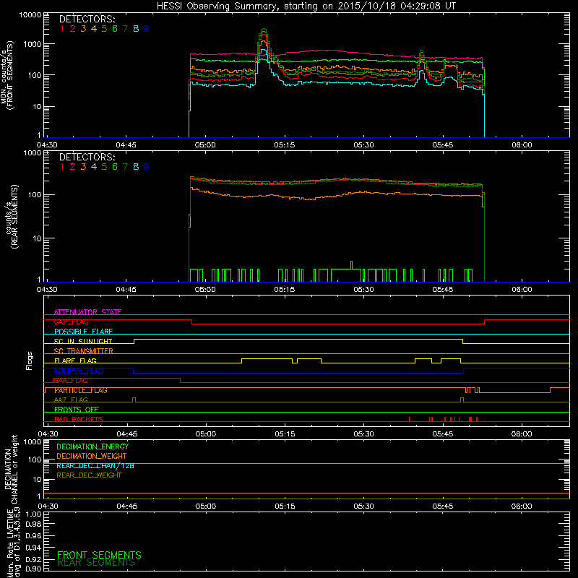This screenshot has height=578, width=578.
Task: Select cyan detector 8 in the front segments legend
Action: point(136,29)
